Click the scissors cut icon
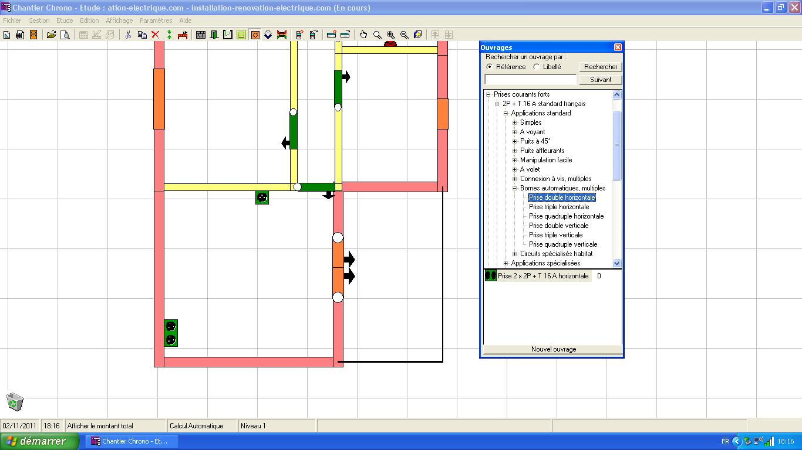The image size is (802, 450). pyautogui.click(x=128, y=35)
